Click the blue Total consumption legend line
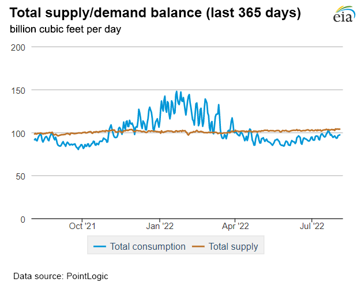 tap(100, 247)
